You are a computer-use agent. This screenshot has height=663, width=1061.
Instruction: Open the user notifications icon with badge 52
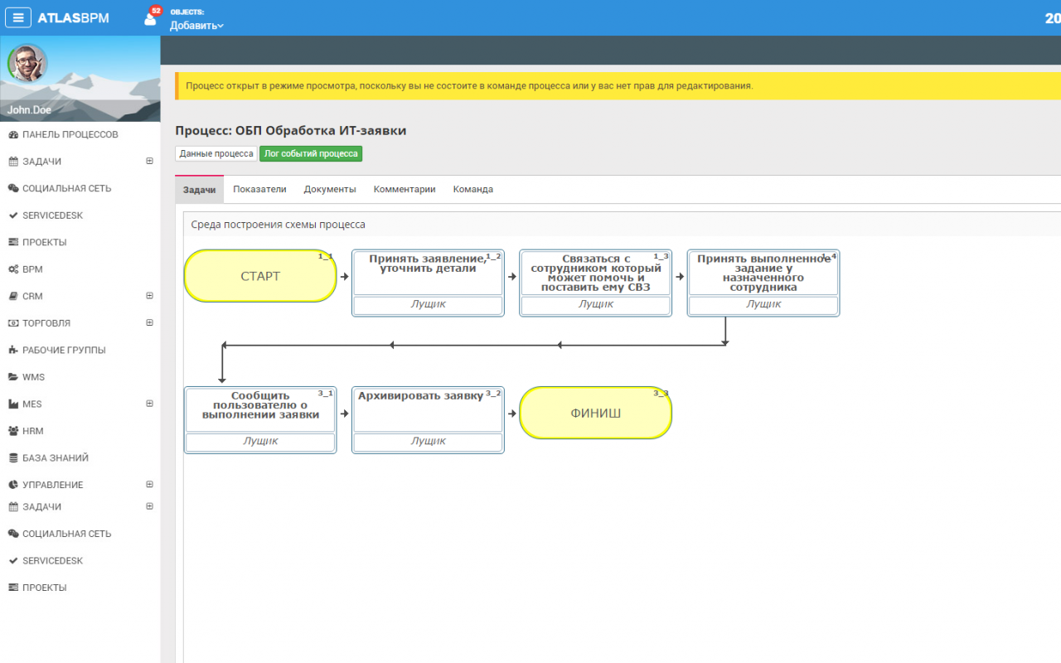click(x=152, y=17)
